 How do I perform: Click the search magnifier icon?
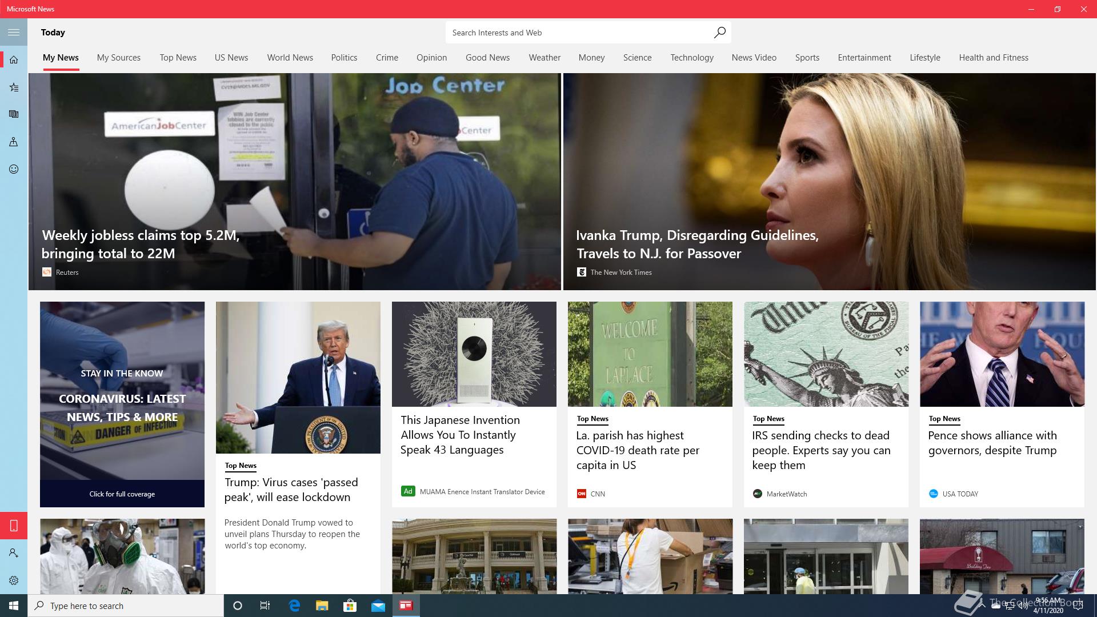tap(719, 33)
